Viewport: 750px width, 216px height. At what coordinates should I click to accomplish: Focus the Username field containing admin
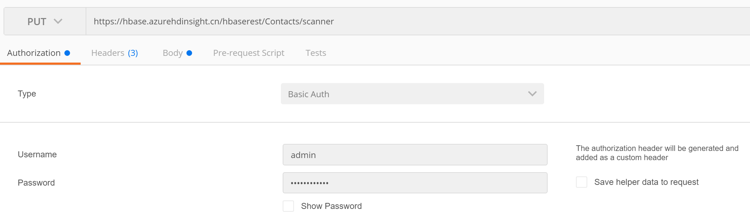415,155
